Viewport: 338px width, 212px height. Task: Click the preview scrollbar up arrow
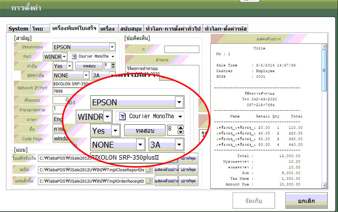point(324,46)
